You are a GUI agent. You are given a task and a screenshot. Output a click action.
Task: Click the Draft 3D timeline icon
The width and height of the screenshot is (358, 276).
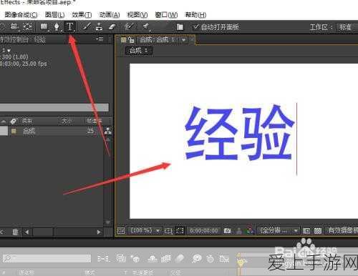point(135,258)
